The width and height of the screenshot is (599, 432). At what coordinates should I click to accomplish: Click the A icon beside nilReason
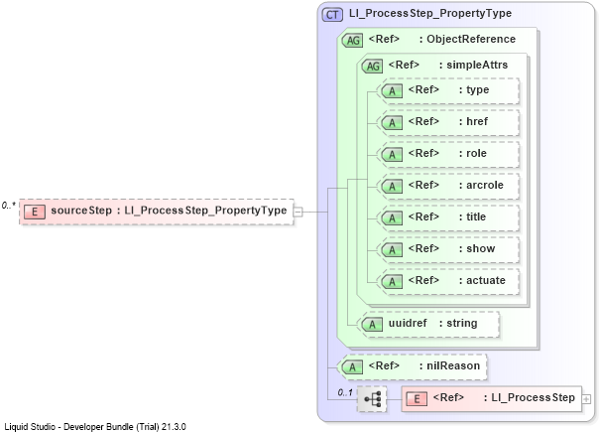[x=352, y=367]
